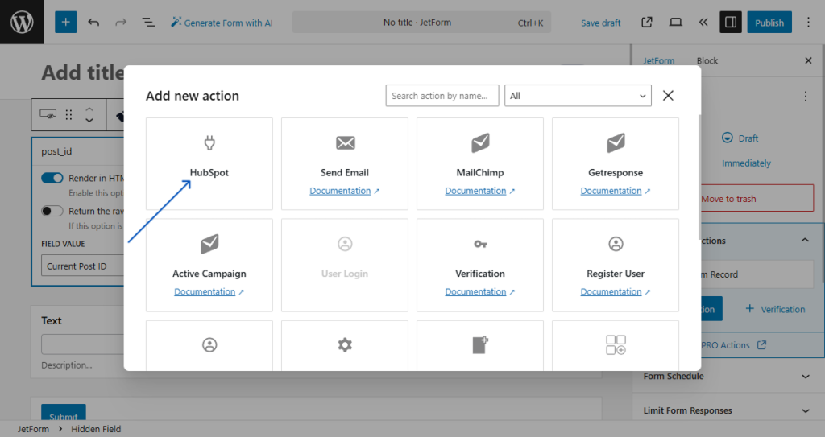Select the HubSpot action card

coord(209,163)
